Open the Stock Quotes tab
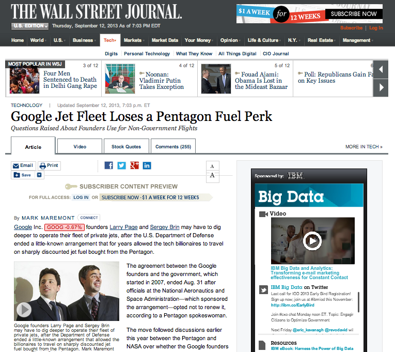Screen dimensions: 395x352 click(x=126, y=147)
